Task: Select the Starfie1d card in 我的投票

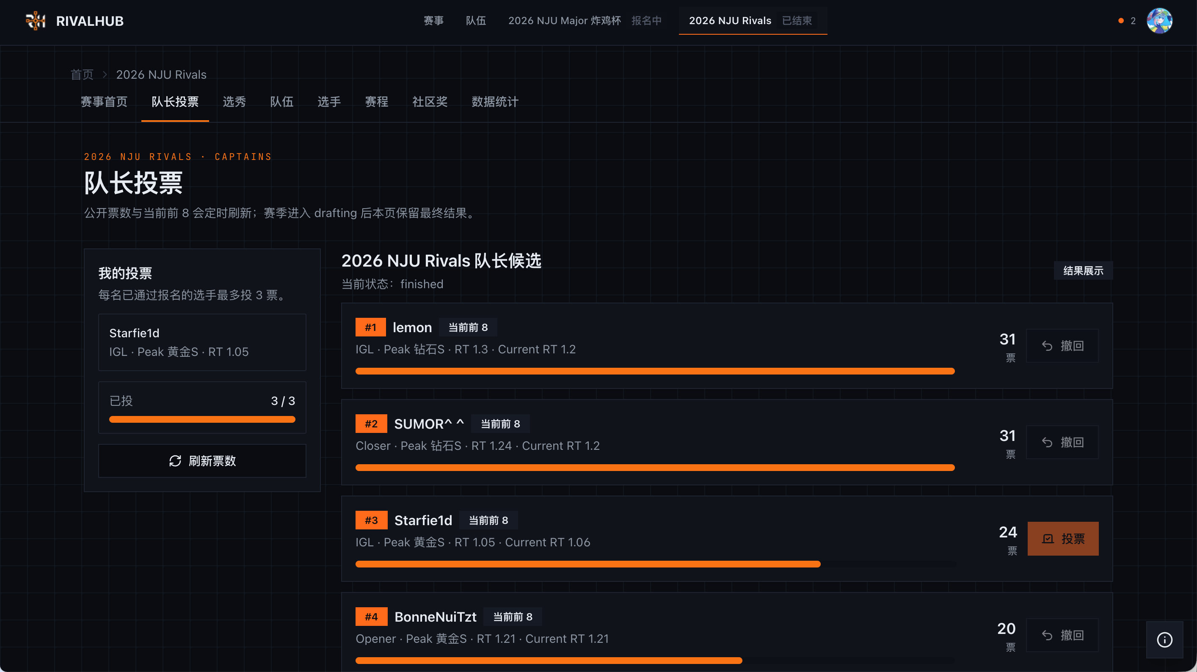Action: click(202, 342)
